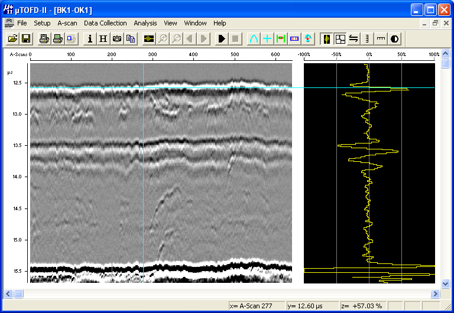This screenshot has height=313, width=454.
Task: Click the horizontal scrollbar thumb
Action: tap(18, 294)
